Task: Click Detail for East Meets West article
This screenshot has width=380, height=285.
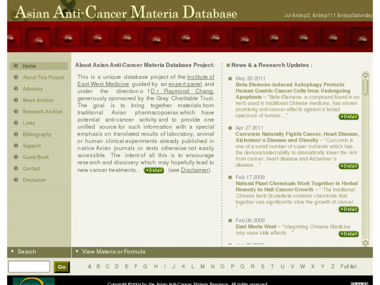Action: [349, 234]
